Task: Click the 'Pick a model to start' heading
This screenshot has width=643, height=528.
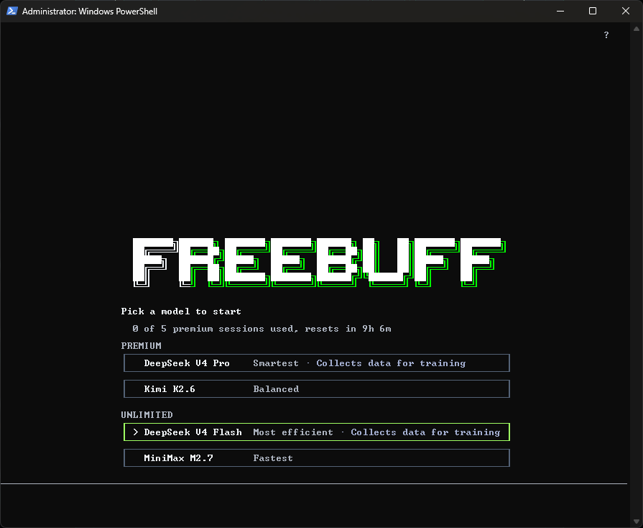Action: 181,311
